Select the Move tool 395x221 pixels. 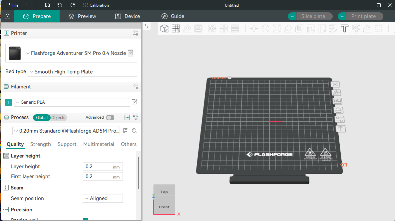point(254,28)
